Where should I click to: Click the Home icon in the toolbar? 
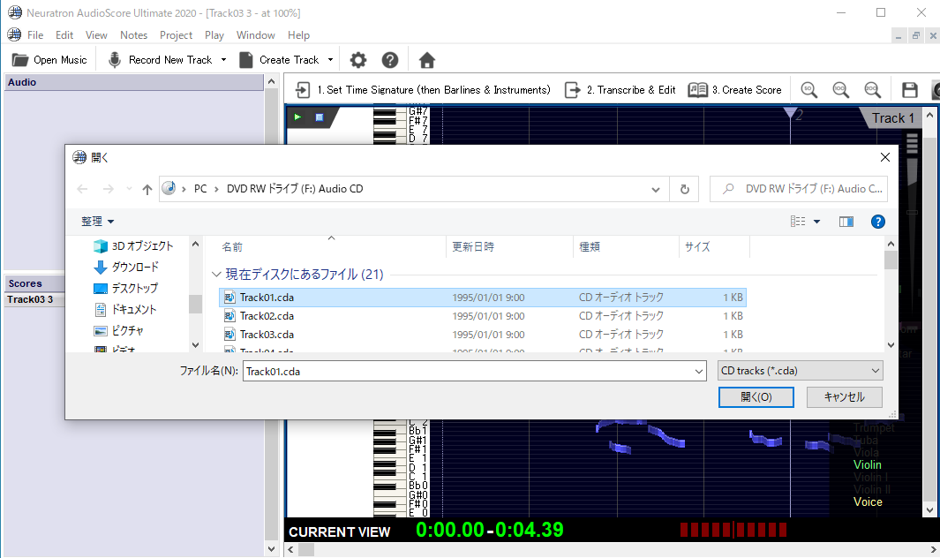(x=426, y=60)
